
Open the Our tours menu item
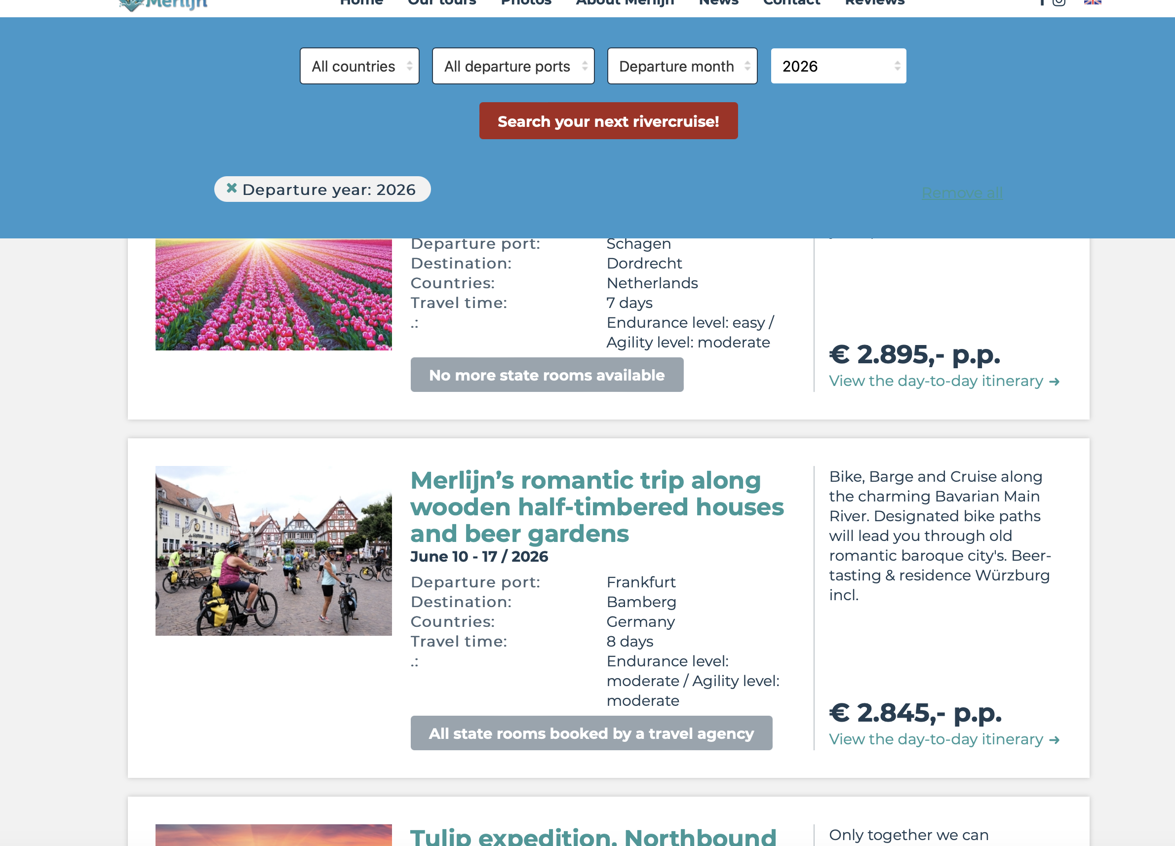(x=441, y=2)
